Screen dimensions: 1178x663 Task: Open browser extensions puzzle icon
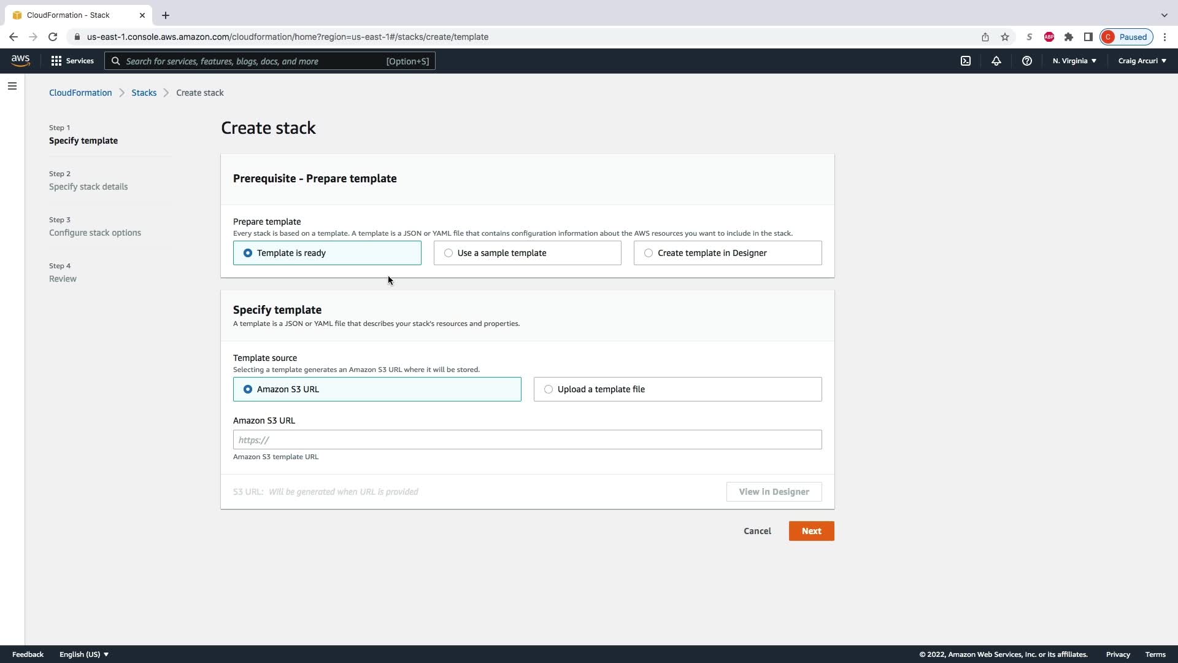coord(1069,37)
